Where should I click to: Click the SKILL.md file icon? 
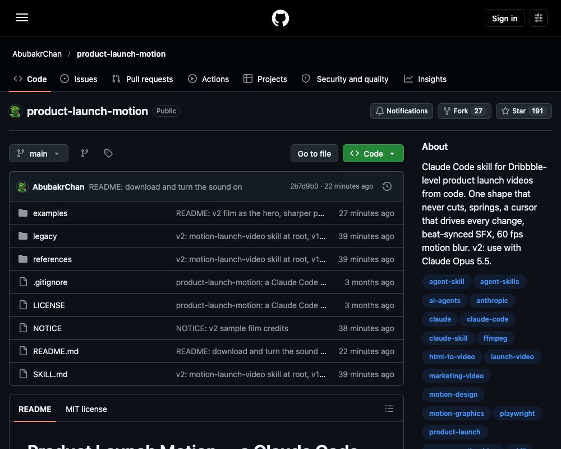[23, 374]
